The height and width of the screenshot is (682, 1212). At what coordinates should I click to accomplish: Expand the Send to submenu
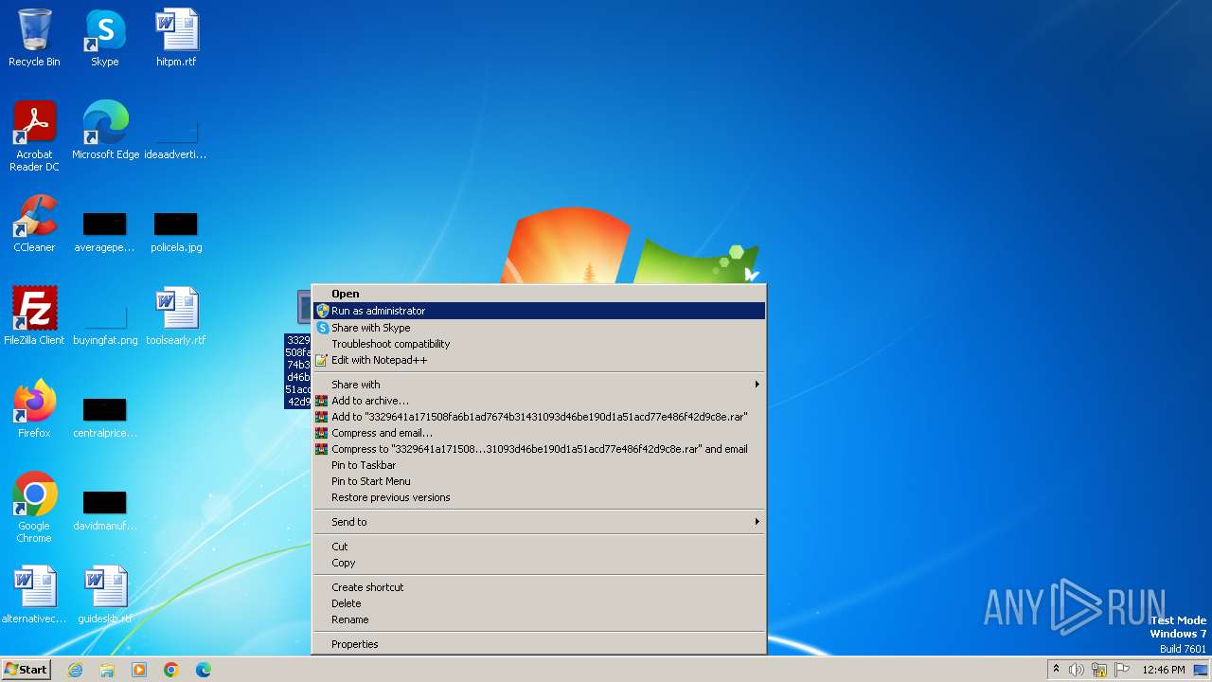coord(539,522)
